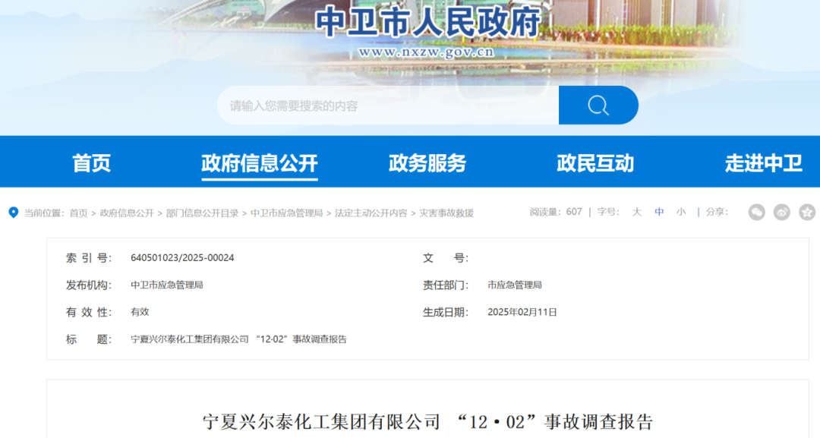Open the 首页 navigation tab
820x438 pixels.
(92, 163)
